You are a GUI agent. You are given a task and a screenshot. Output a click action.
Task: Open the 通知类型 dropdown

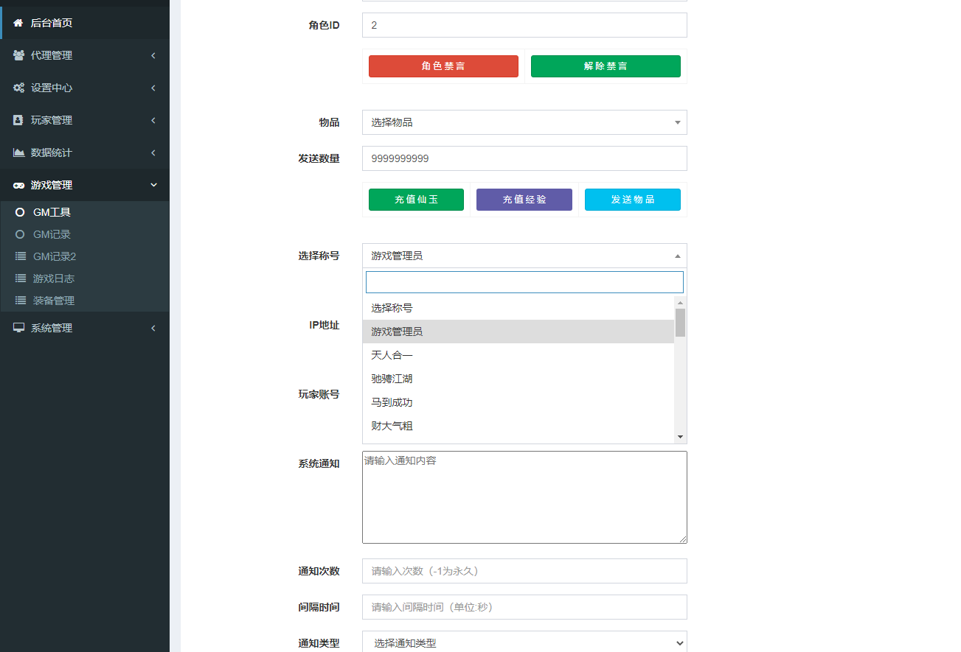524,643
